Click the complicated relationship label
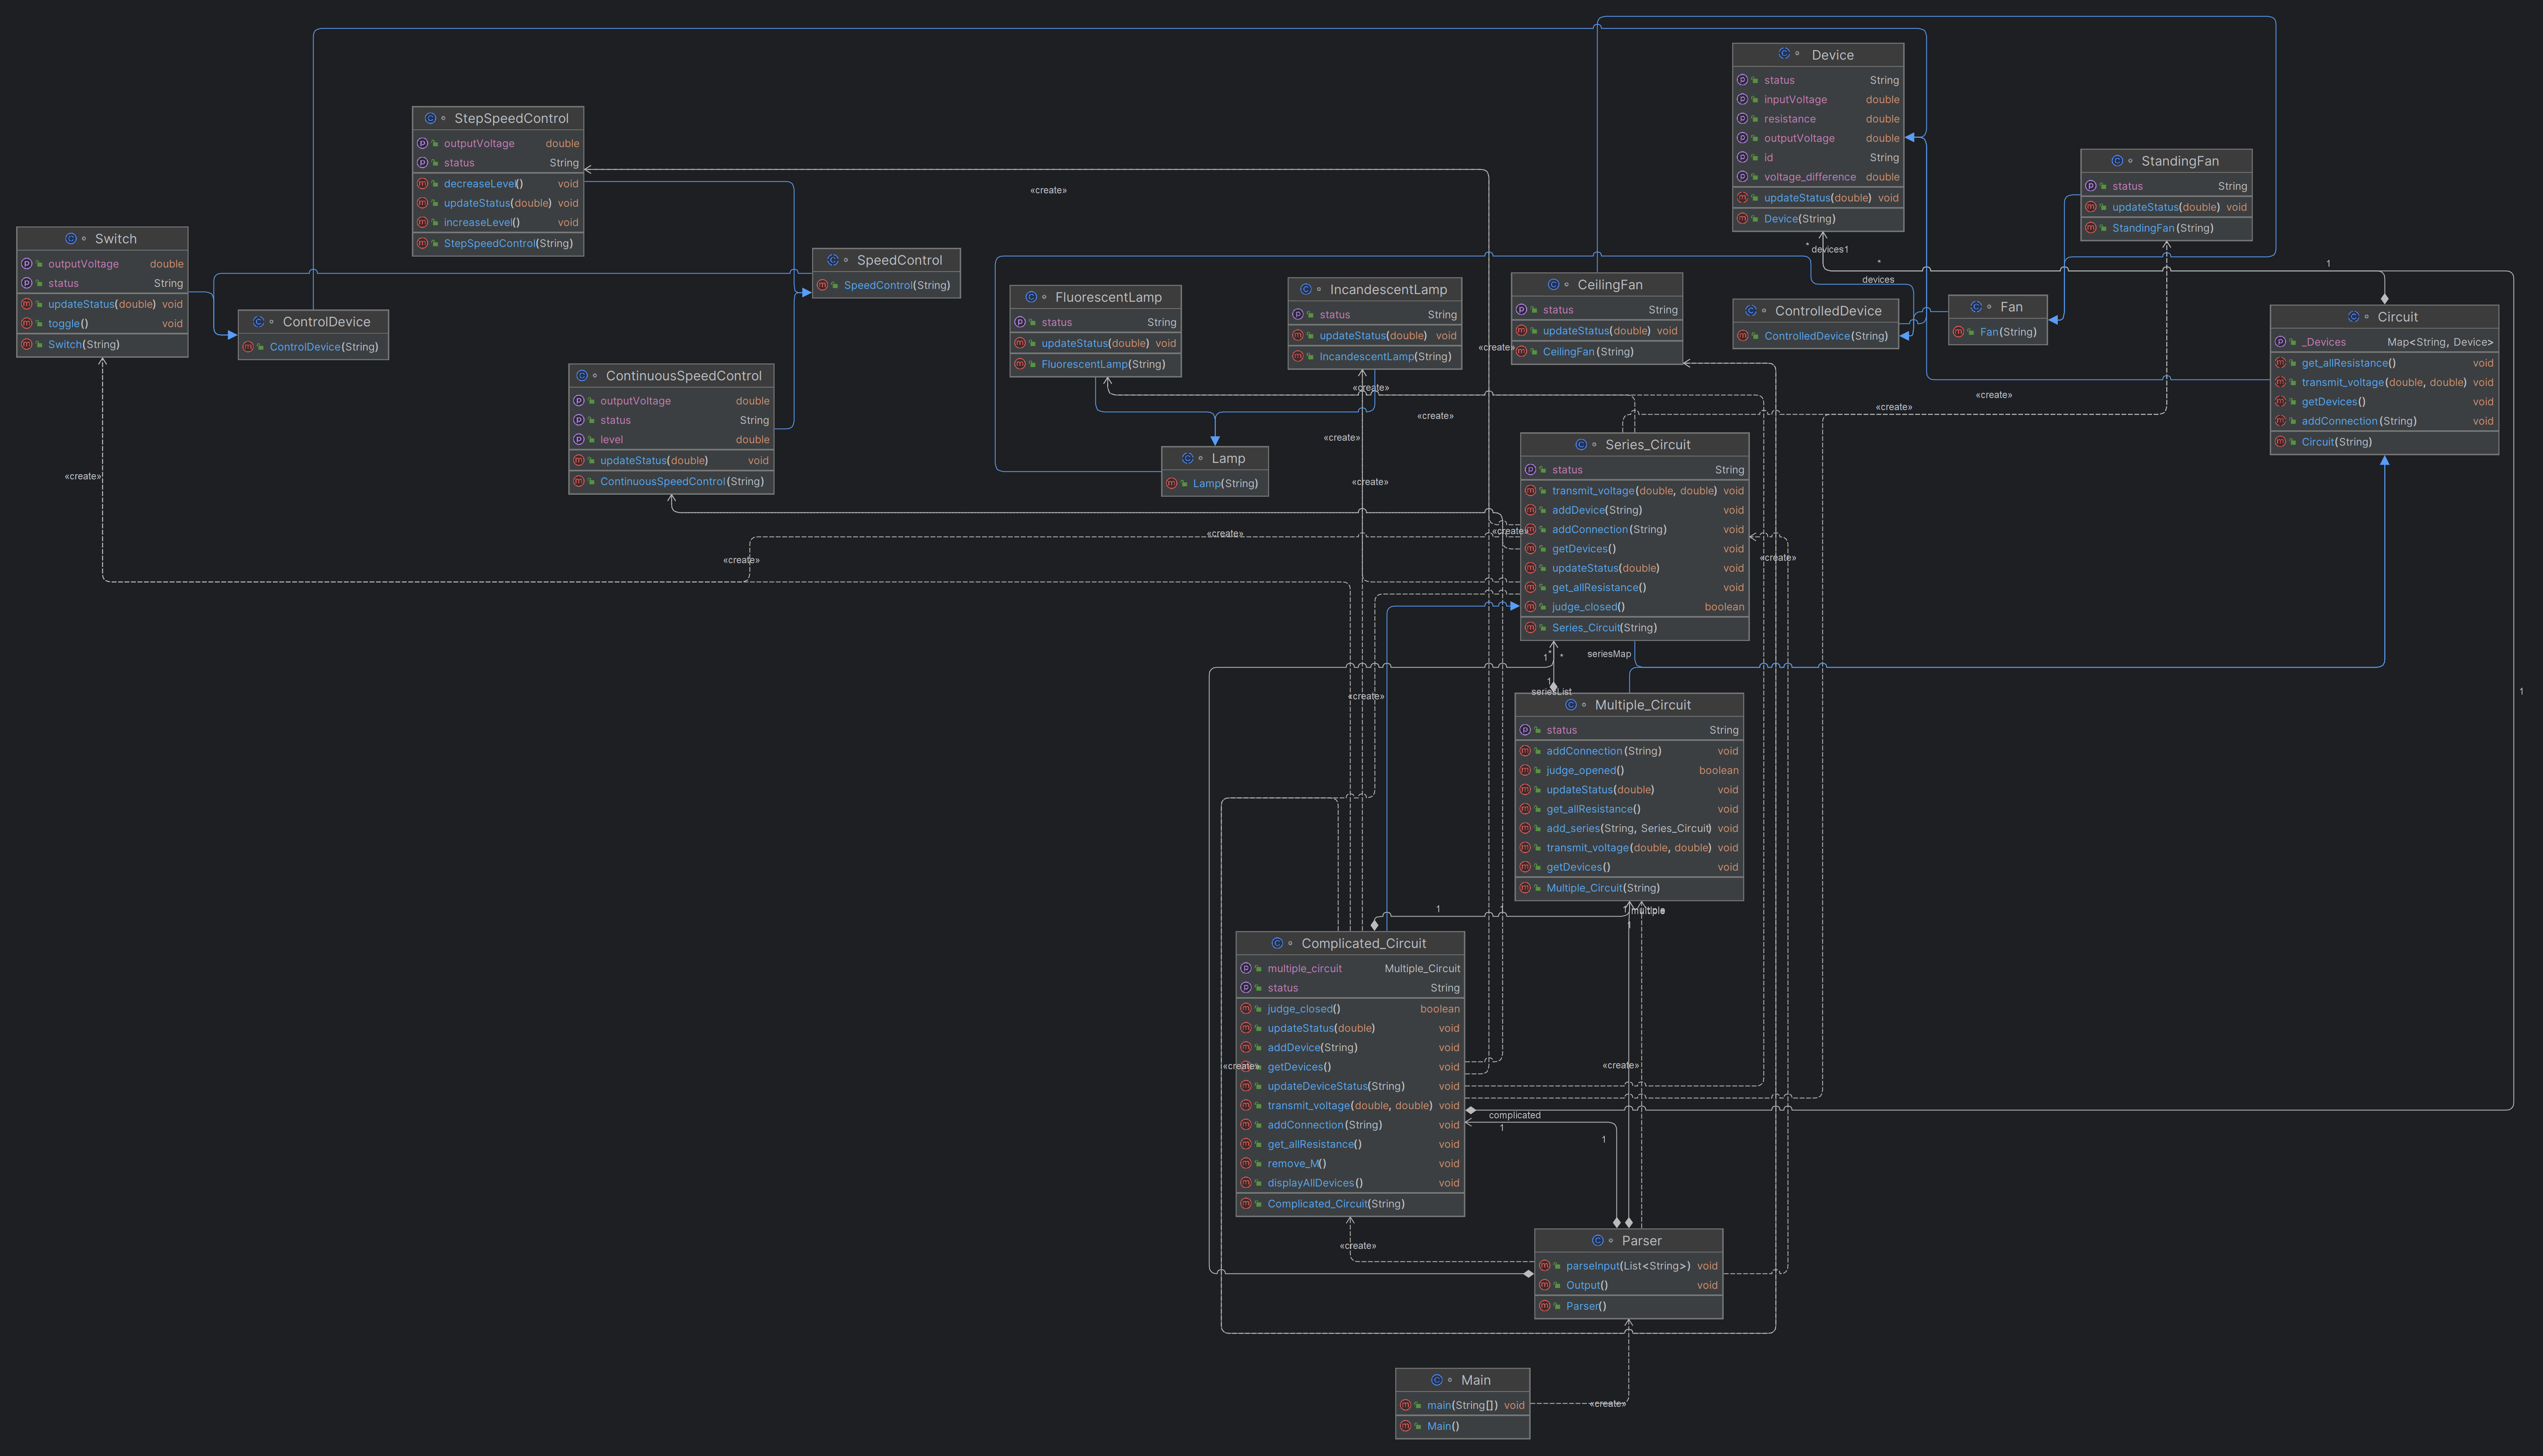The width and height of the screenshot is (2543, 1456). tap(1514, 1116)
